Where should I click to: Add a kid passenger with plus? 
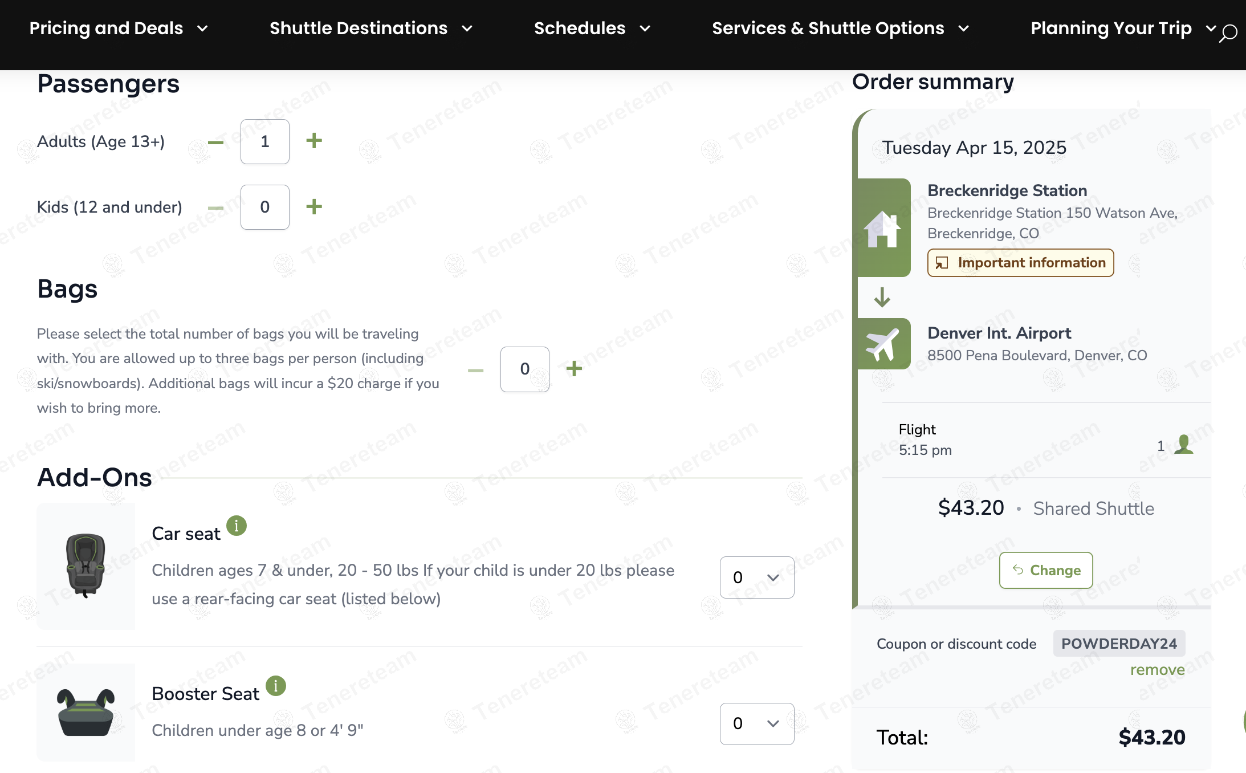pos(314,206)
